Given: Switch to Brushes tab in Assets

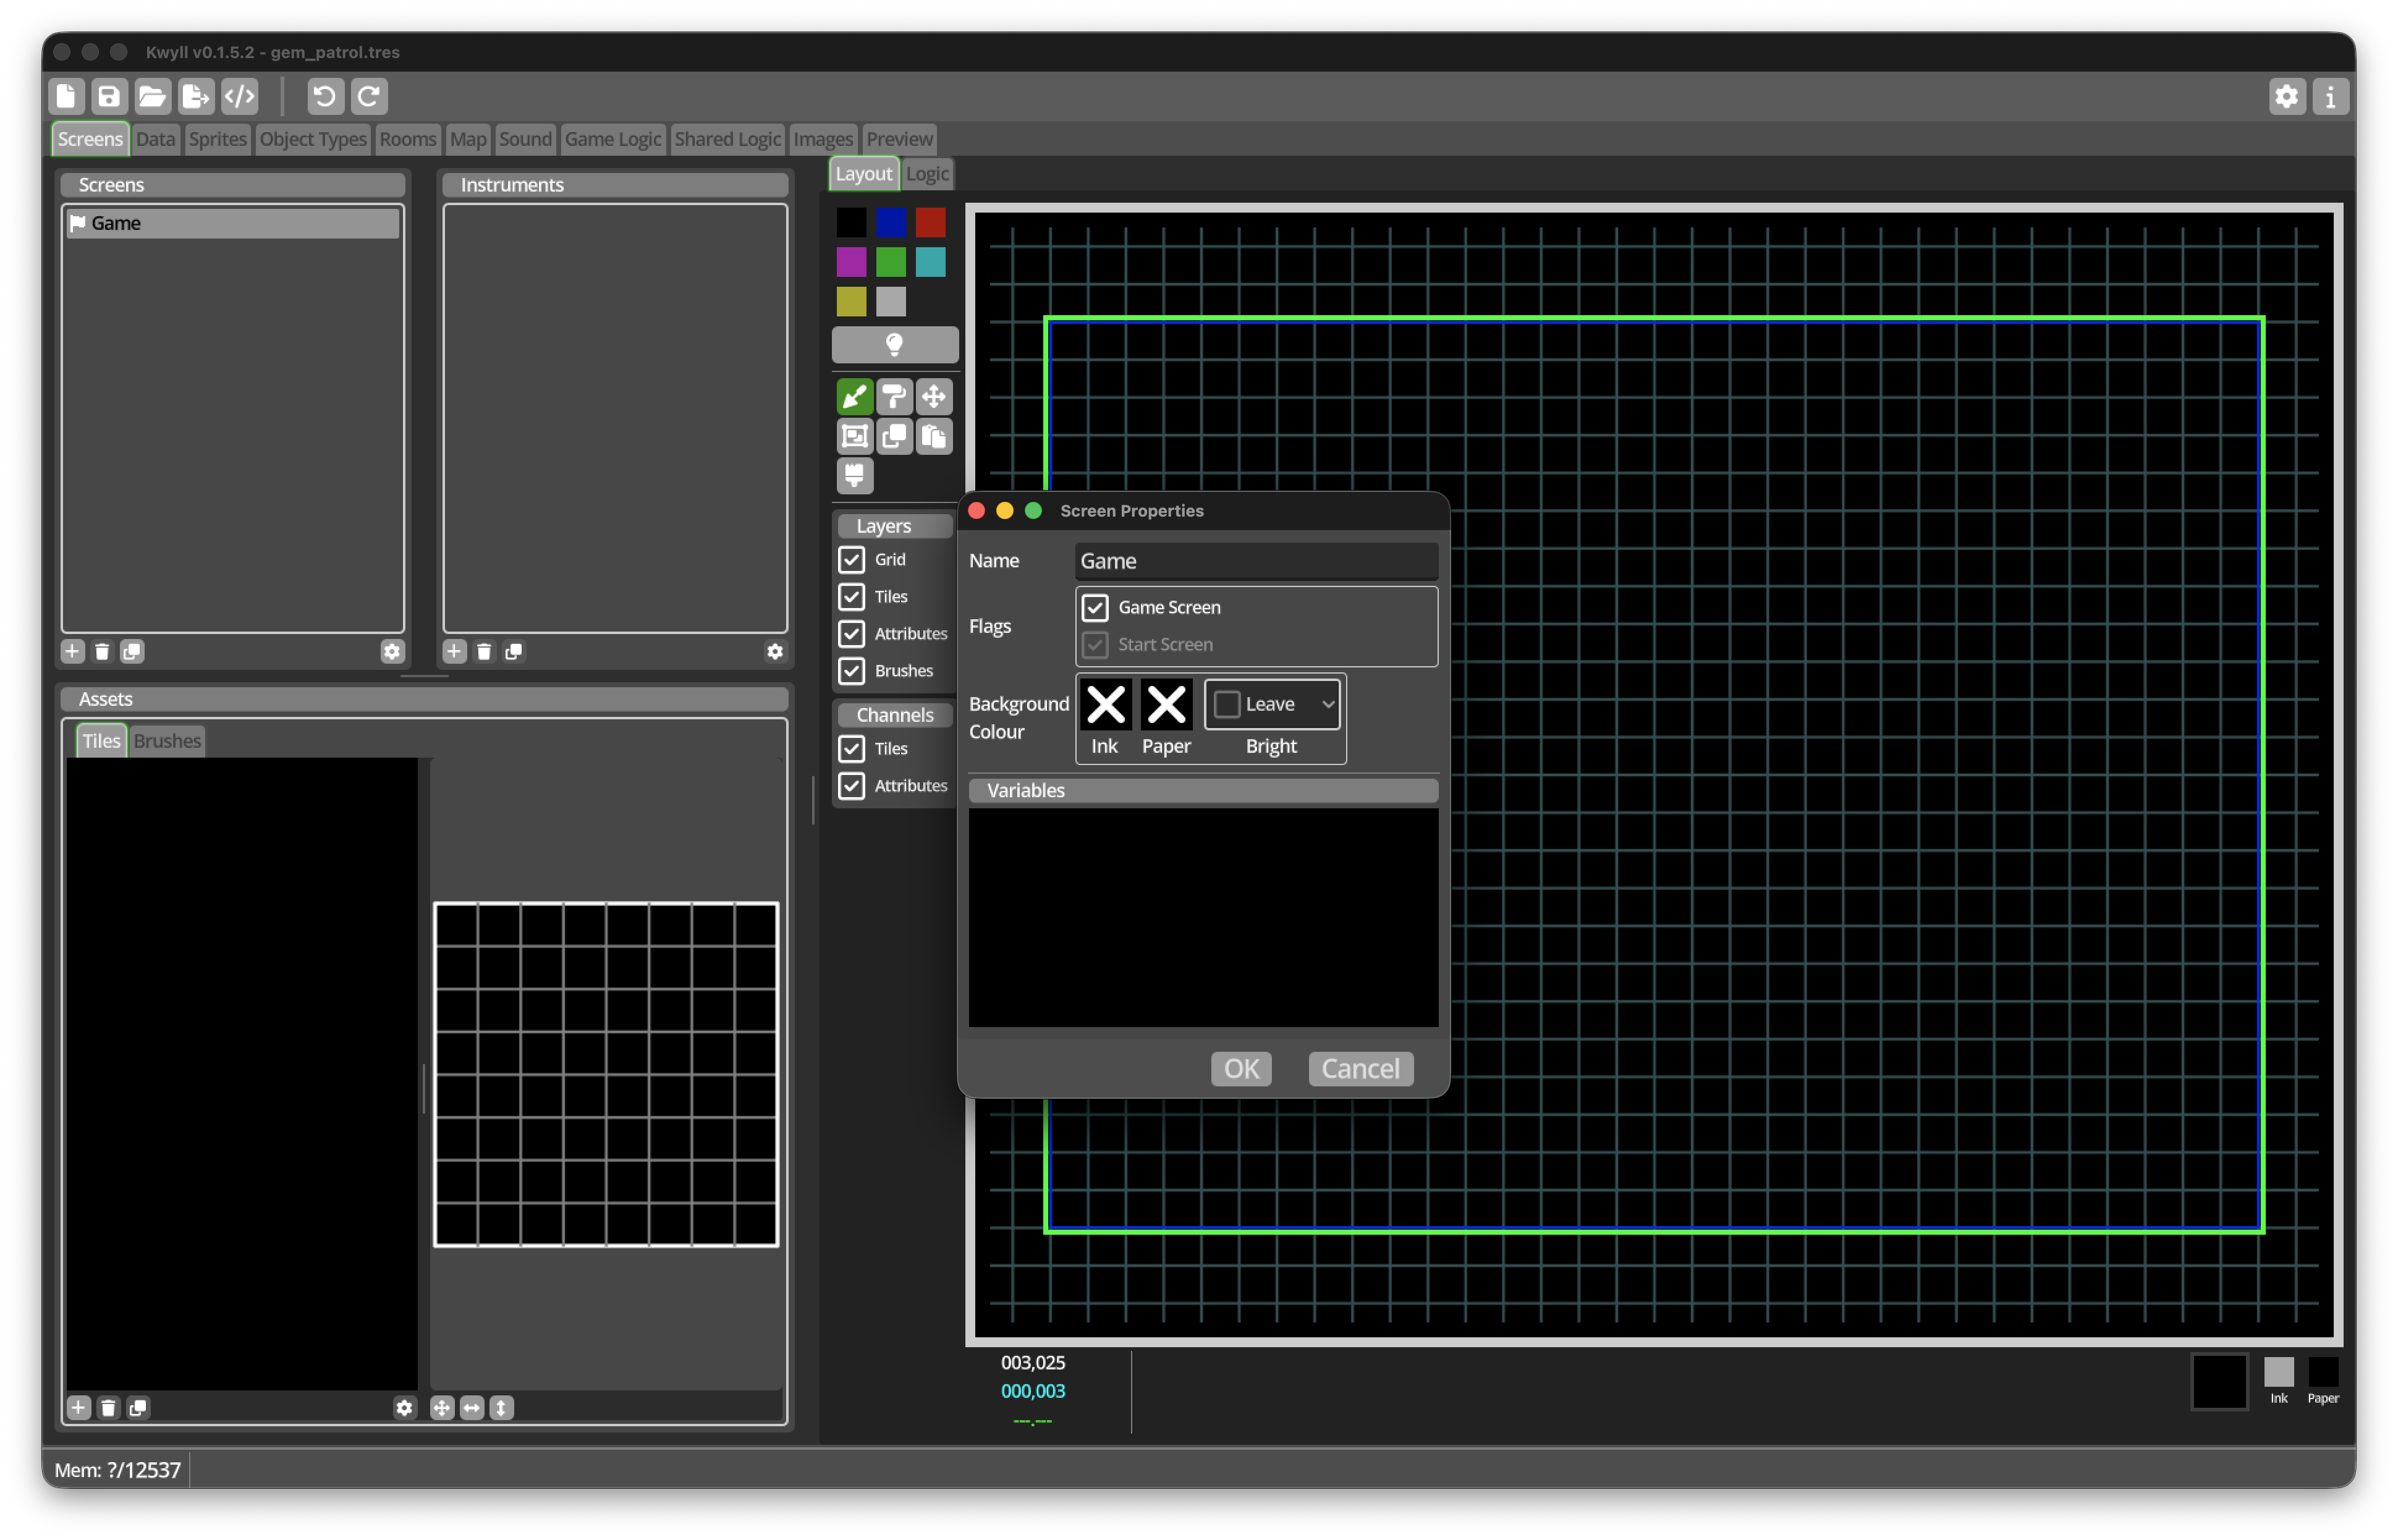Looking at the screenshot, I should click(167, 741).
